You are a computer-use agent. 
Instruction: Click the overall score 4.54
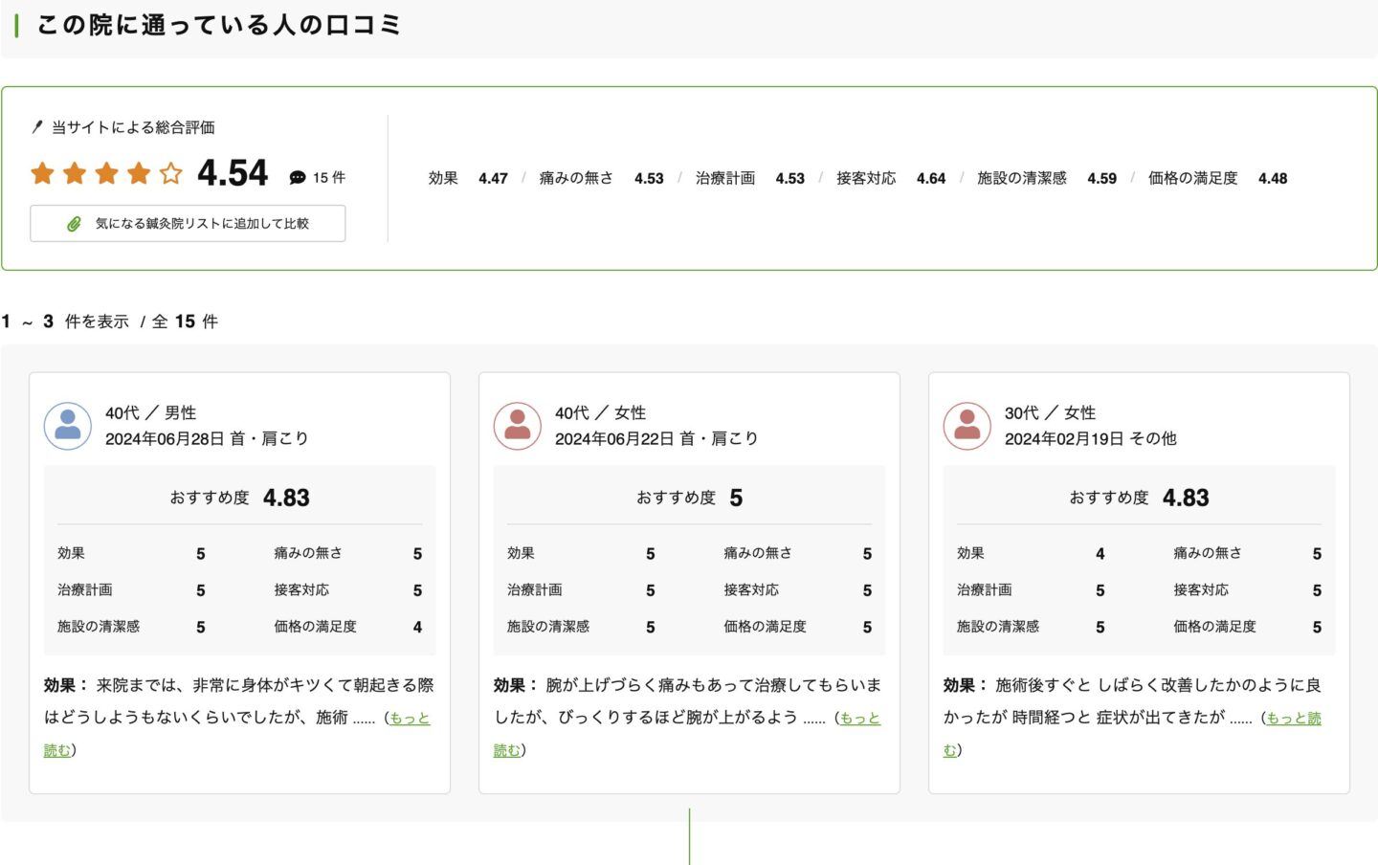(233, 173)
